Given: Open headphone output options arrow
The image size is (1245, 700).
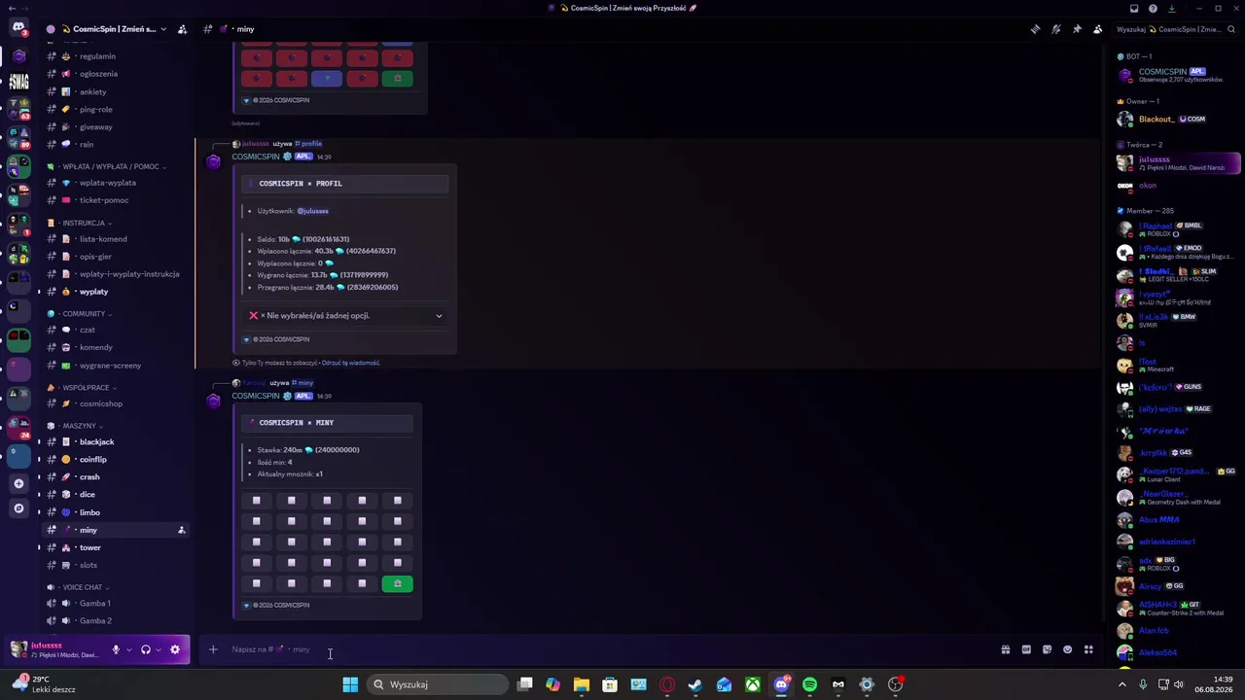Looking at the screenshot, I should point(159,649).
